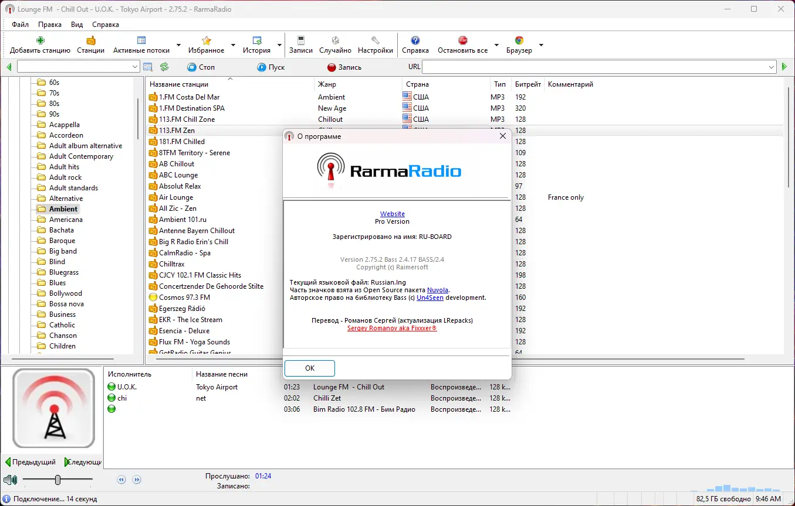The height and width of the screenshot is (506, 795).
Task: Stop playback with the Стоп button
Action: pos(201,67)
